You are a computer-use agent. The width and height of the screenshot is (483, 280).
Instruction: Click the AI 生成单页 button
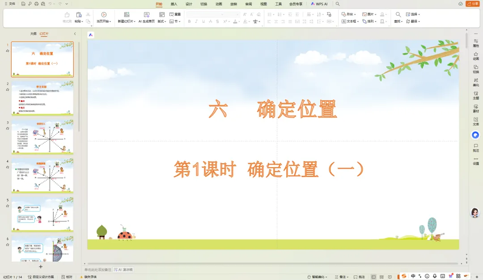point(147,17)
